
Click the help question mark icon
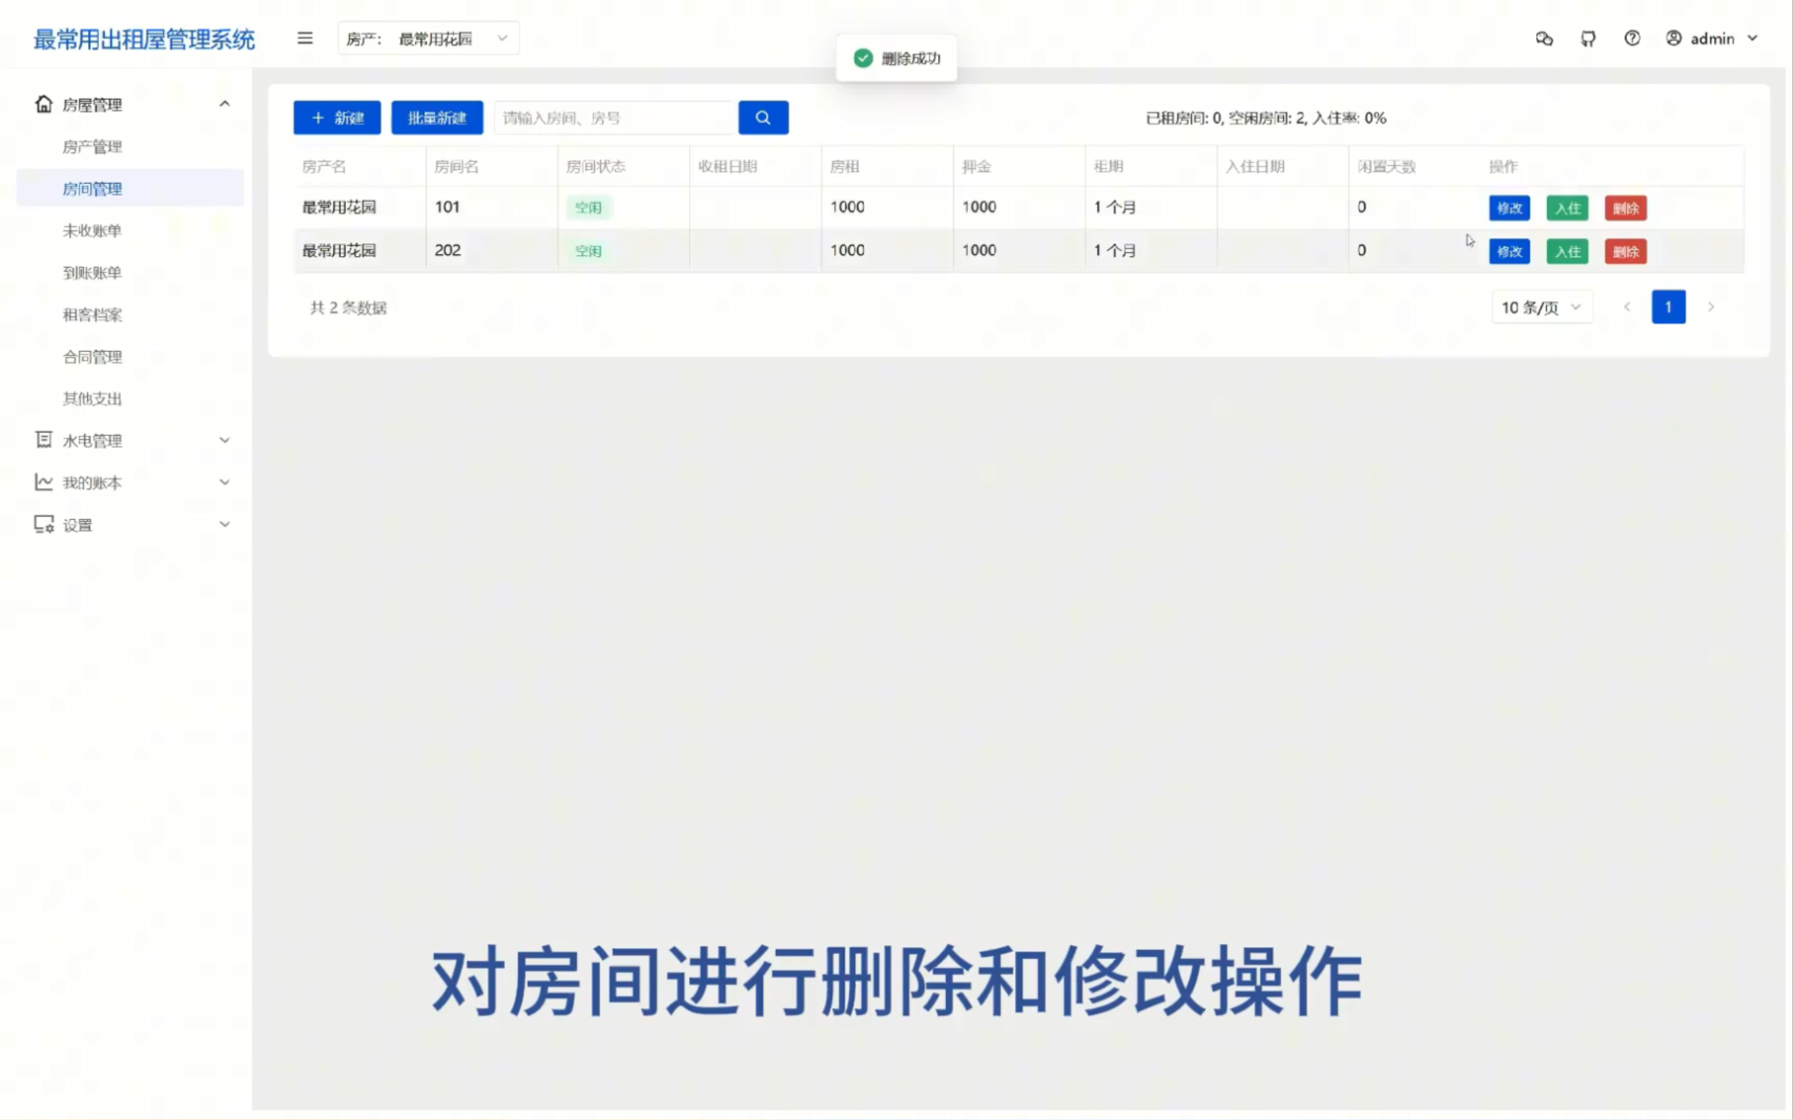pos(1632,38)
